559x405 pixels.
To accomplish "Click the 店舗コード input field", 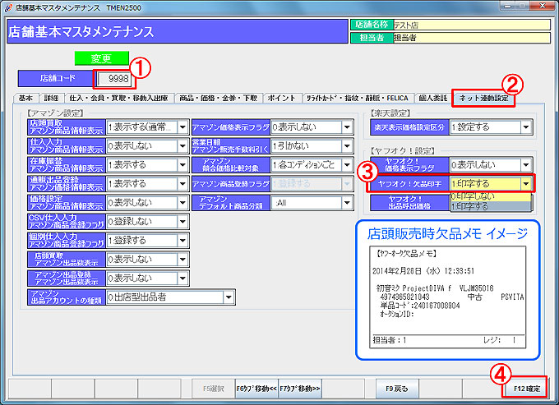I will tap(113, 79).
